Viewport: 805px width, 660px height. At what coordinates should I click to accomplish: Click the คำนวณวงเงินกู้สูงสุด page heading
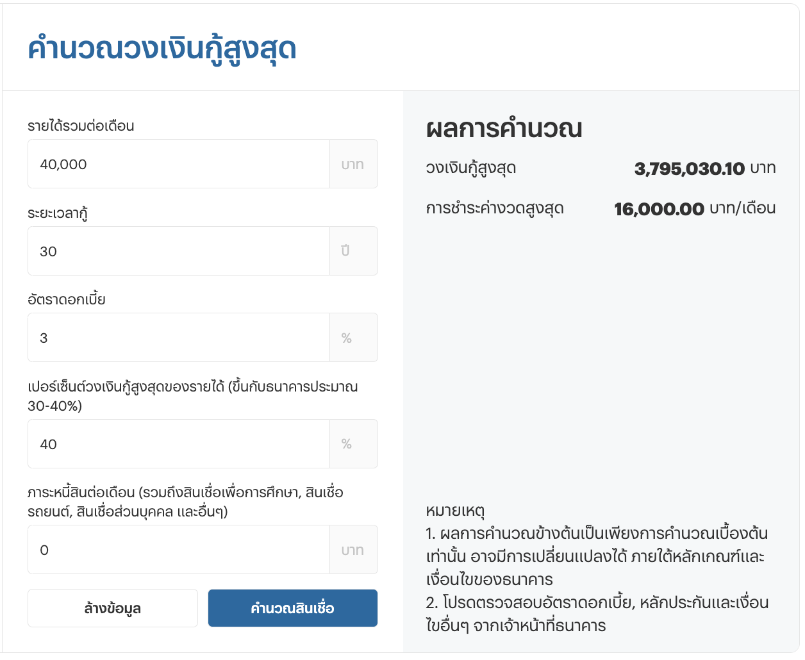coord(162,49)
